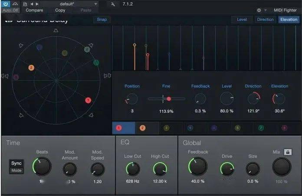Open the gear options menu
This screenshot has width=302, height=196.
coord(259,10)
